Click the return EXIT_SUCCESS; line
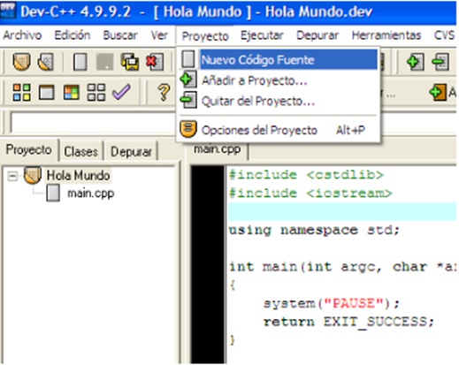This screenshot has width=459, height=365. pyautogui.click(x=348, y=322)
